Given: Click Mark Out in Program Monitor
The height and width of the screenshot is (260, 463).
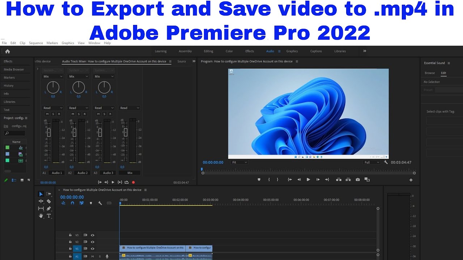Looking at the screenshot, I should (277, 179).
